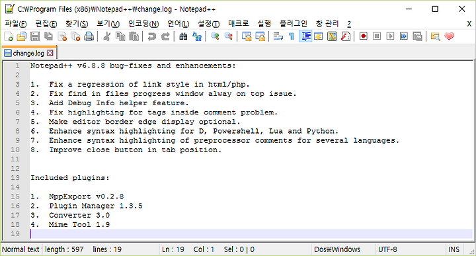The width and height of the screenshot is (476, 256).
Task: Toggle the highlighted indent guide button
Action: [305, 36]
